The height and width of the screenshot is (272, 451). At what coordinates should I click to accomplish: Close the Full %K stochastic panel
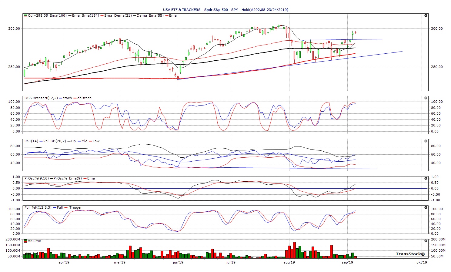click(x=426, y=207)
